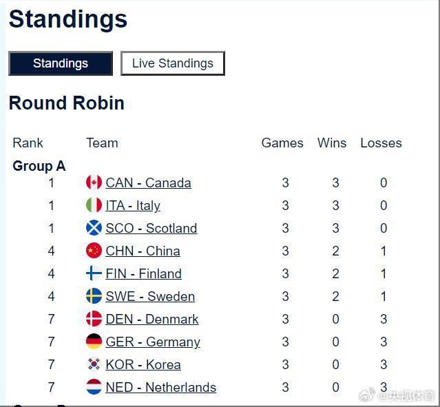Select the Standings tab
The height and width of the screenshot is (407, 440).
point(61,63)
